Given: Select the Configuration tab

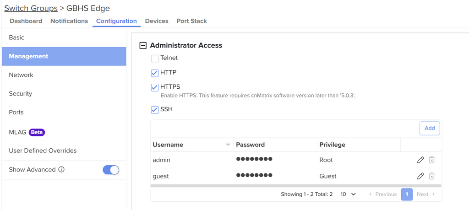Looking at the screenshot, I should tap(116, 21).
